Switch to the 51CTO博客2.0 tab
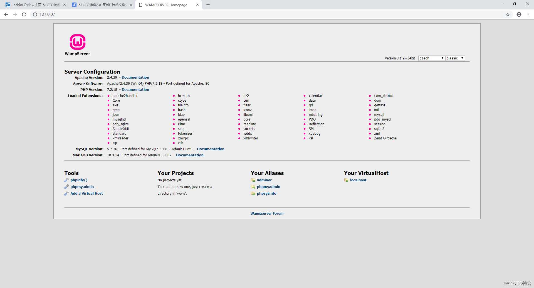 pos(102,5)
